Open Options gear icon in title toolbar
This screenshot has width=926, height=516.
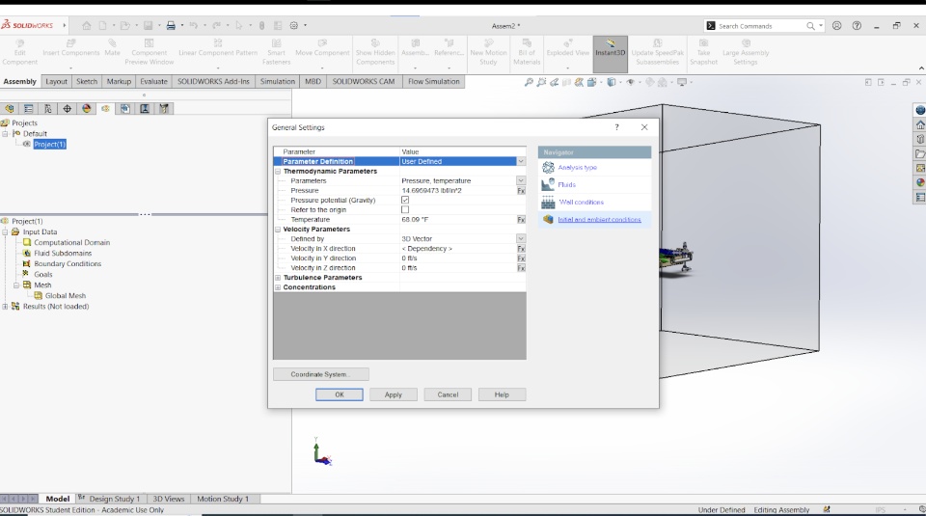[x=294, y=25]
